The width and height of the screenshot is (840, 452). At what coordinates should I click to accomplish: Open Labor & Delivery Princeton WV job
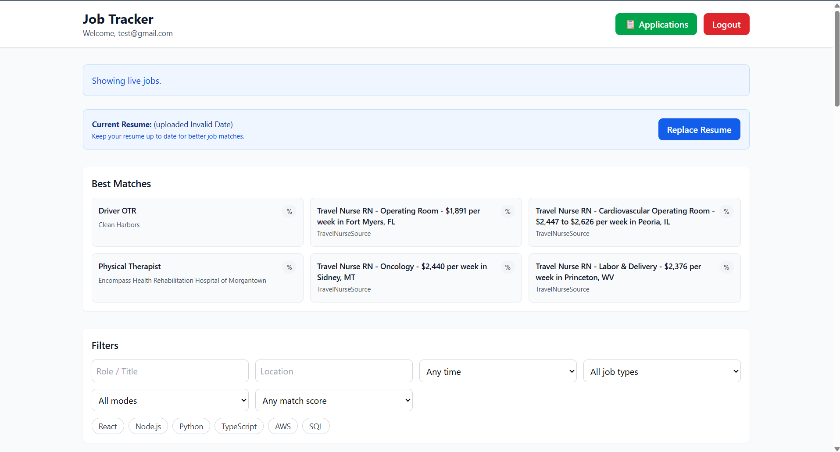pos(634,278)
